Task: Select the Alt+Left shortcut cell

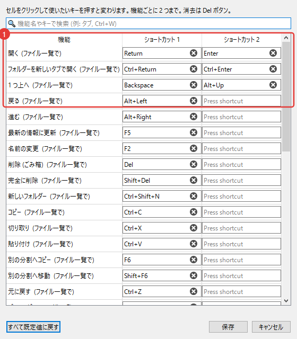Action: [162, 101]
